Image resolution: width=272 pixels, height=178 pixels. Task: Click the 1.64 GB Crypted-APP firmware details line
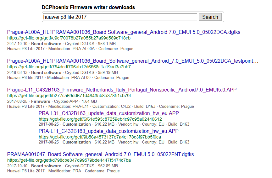pos(52,102)
